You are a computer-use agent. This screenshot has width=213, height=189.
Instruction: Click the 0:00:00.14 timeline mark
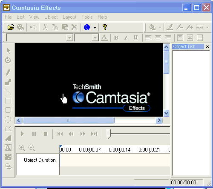120,150
